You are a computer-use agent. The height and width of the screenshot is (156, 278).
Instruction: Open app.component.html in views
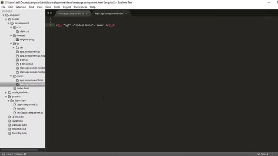(32, 80)
